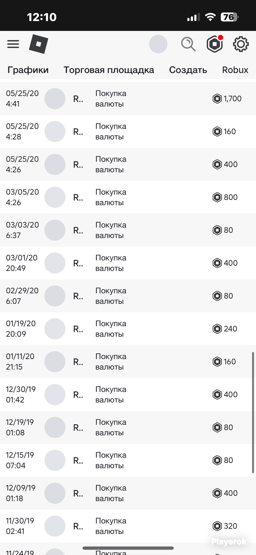Open the Robux tab

[235, 70]
